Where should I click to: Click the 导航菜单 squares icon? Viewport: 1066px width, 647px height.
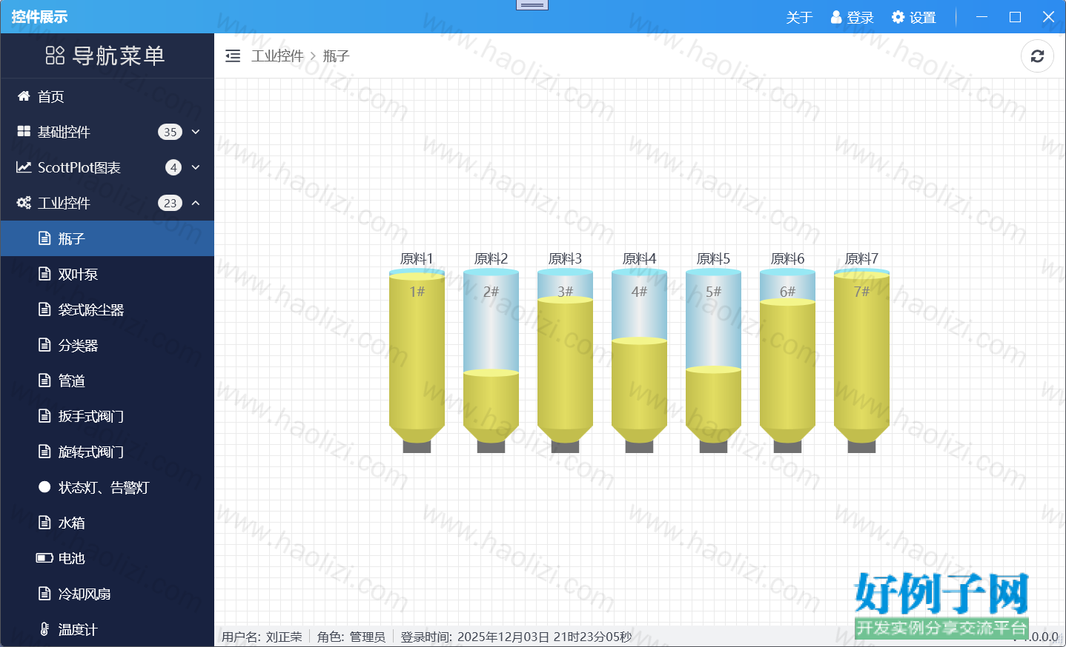[55, 56]
